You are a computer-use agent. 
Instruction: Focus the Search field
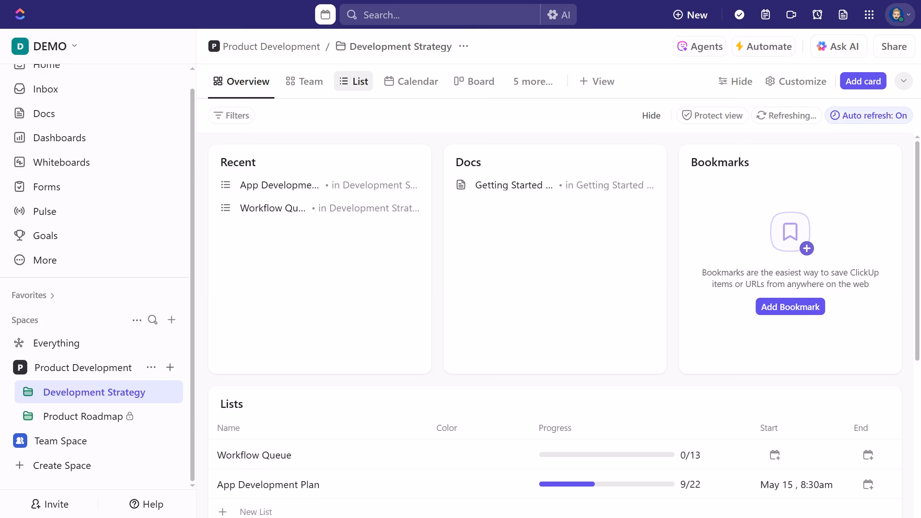click(x=440, y=15)
